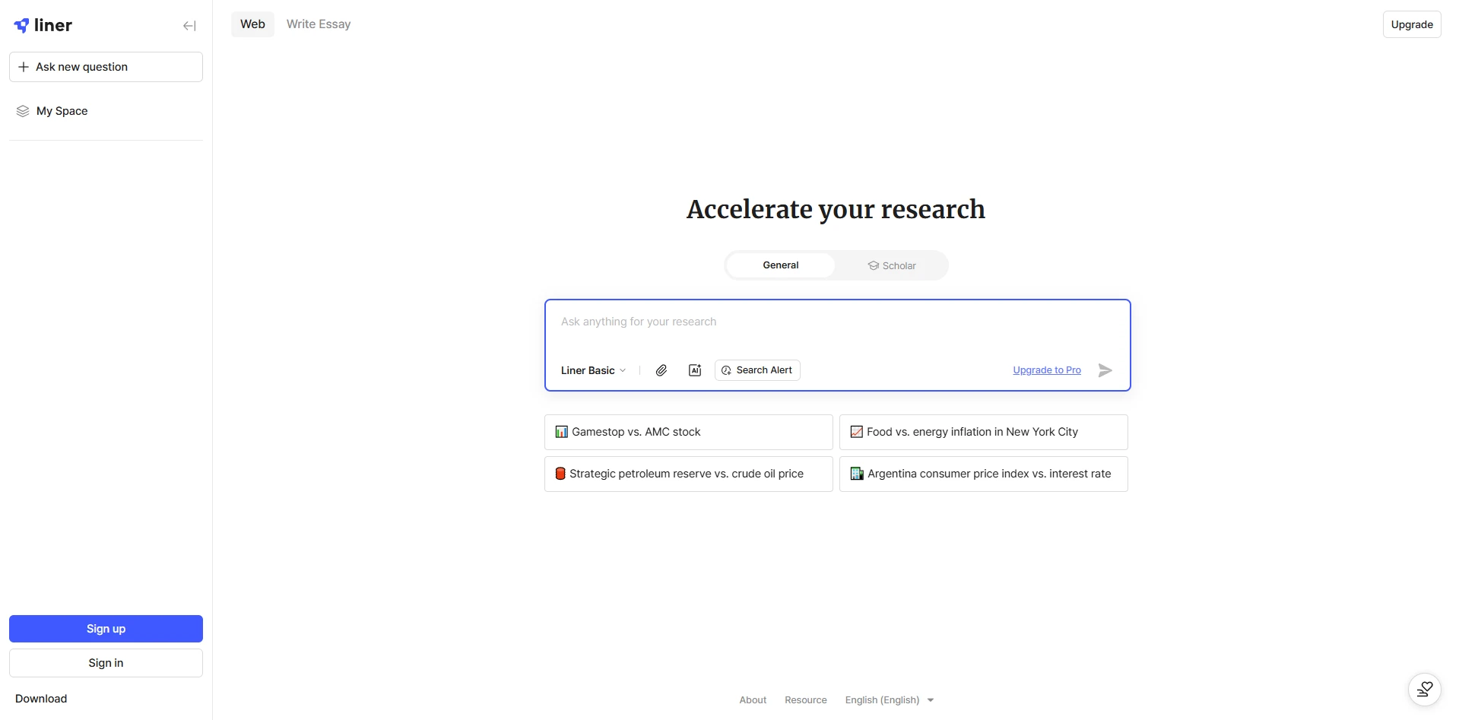Viewport: 1459px width, 720px height.
Task: Switch to the Write Essay tab
Action: (x=319, y=24)
